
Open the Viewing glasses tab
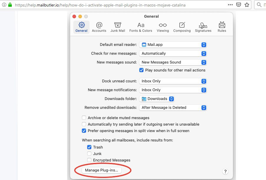coord(163,27)
